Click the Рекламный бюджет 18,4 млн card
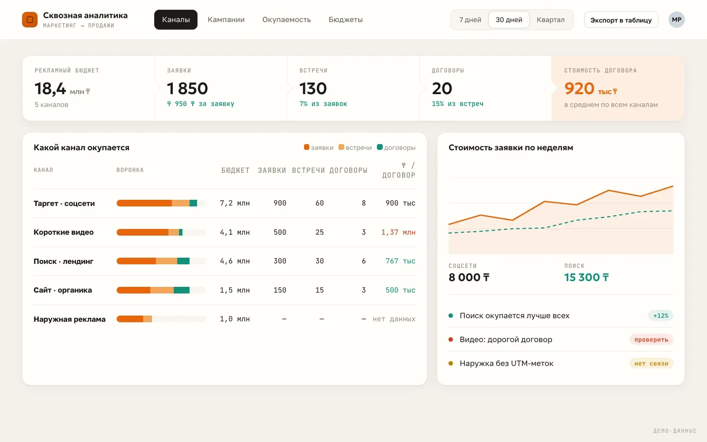707x442 pixels. [x=88, y=88]
